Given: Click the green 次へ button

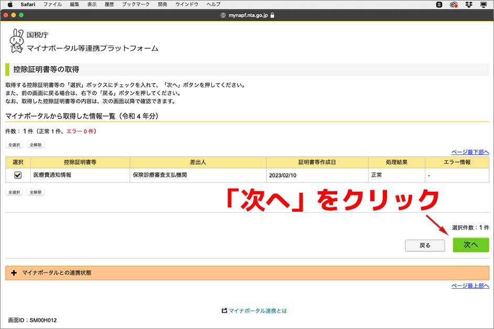Looking at the screenshot, I should (470, 245).
